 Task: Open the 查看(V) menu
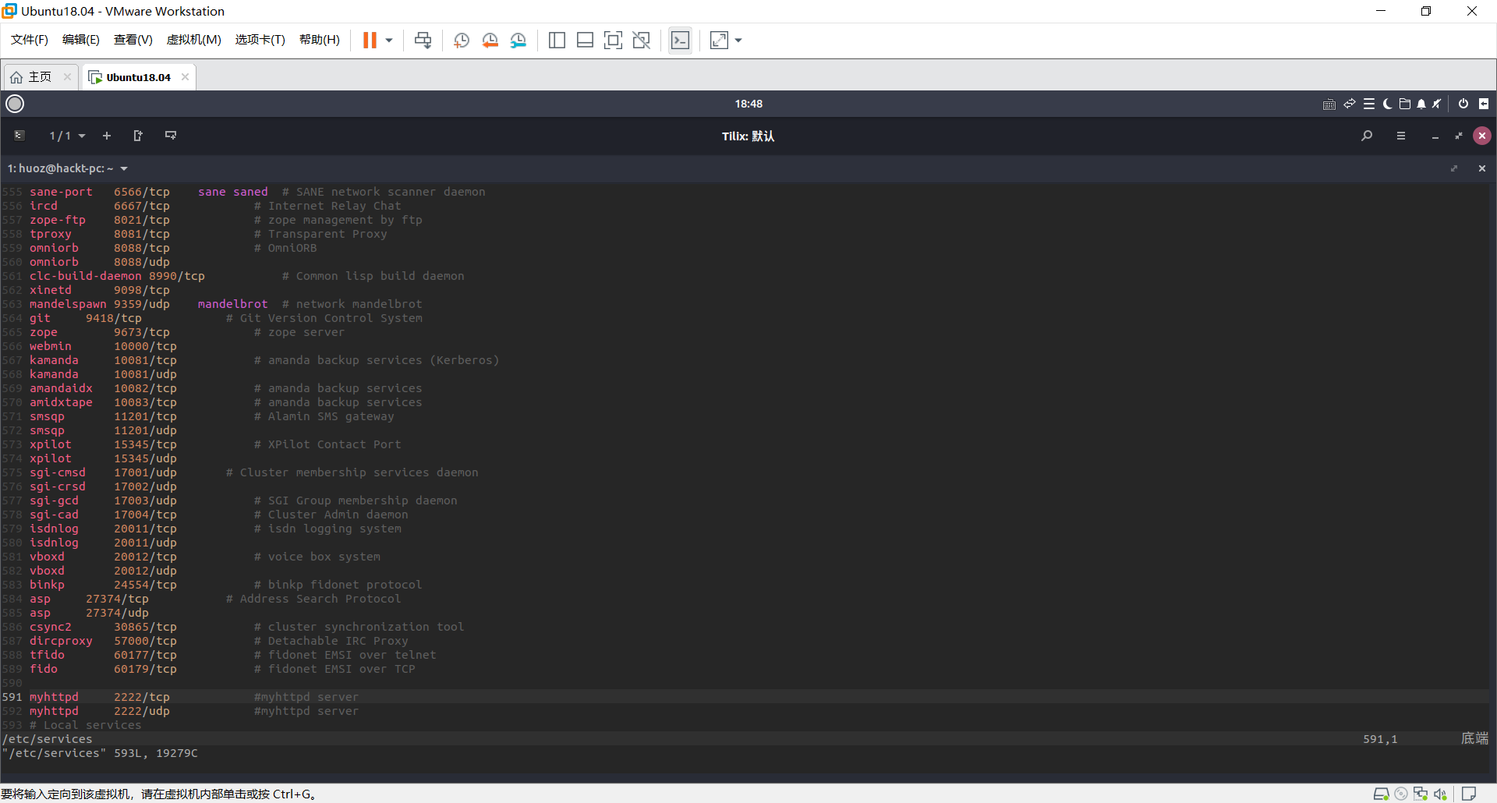click(x=133, y=40)
